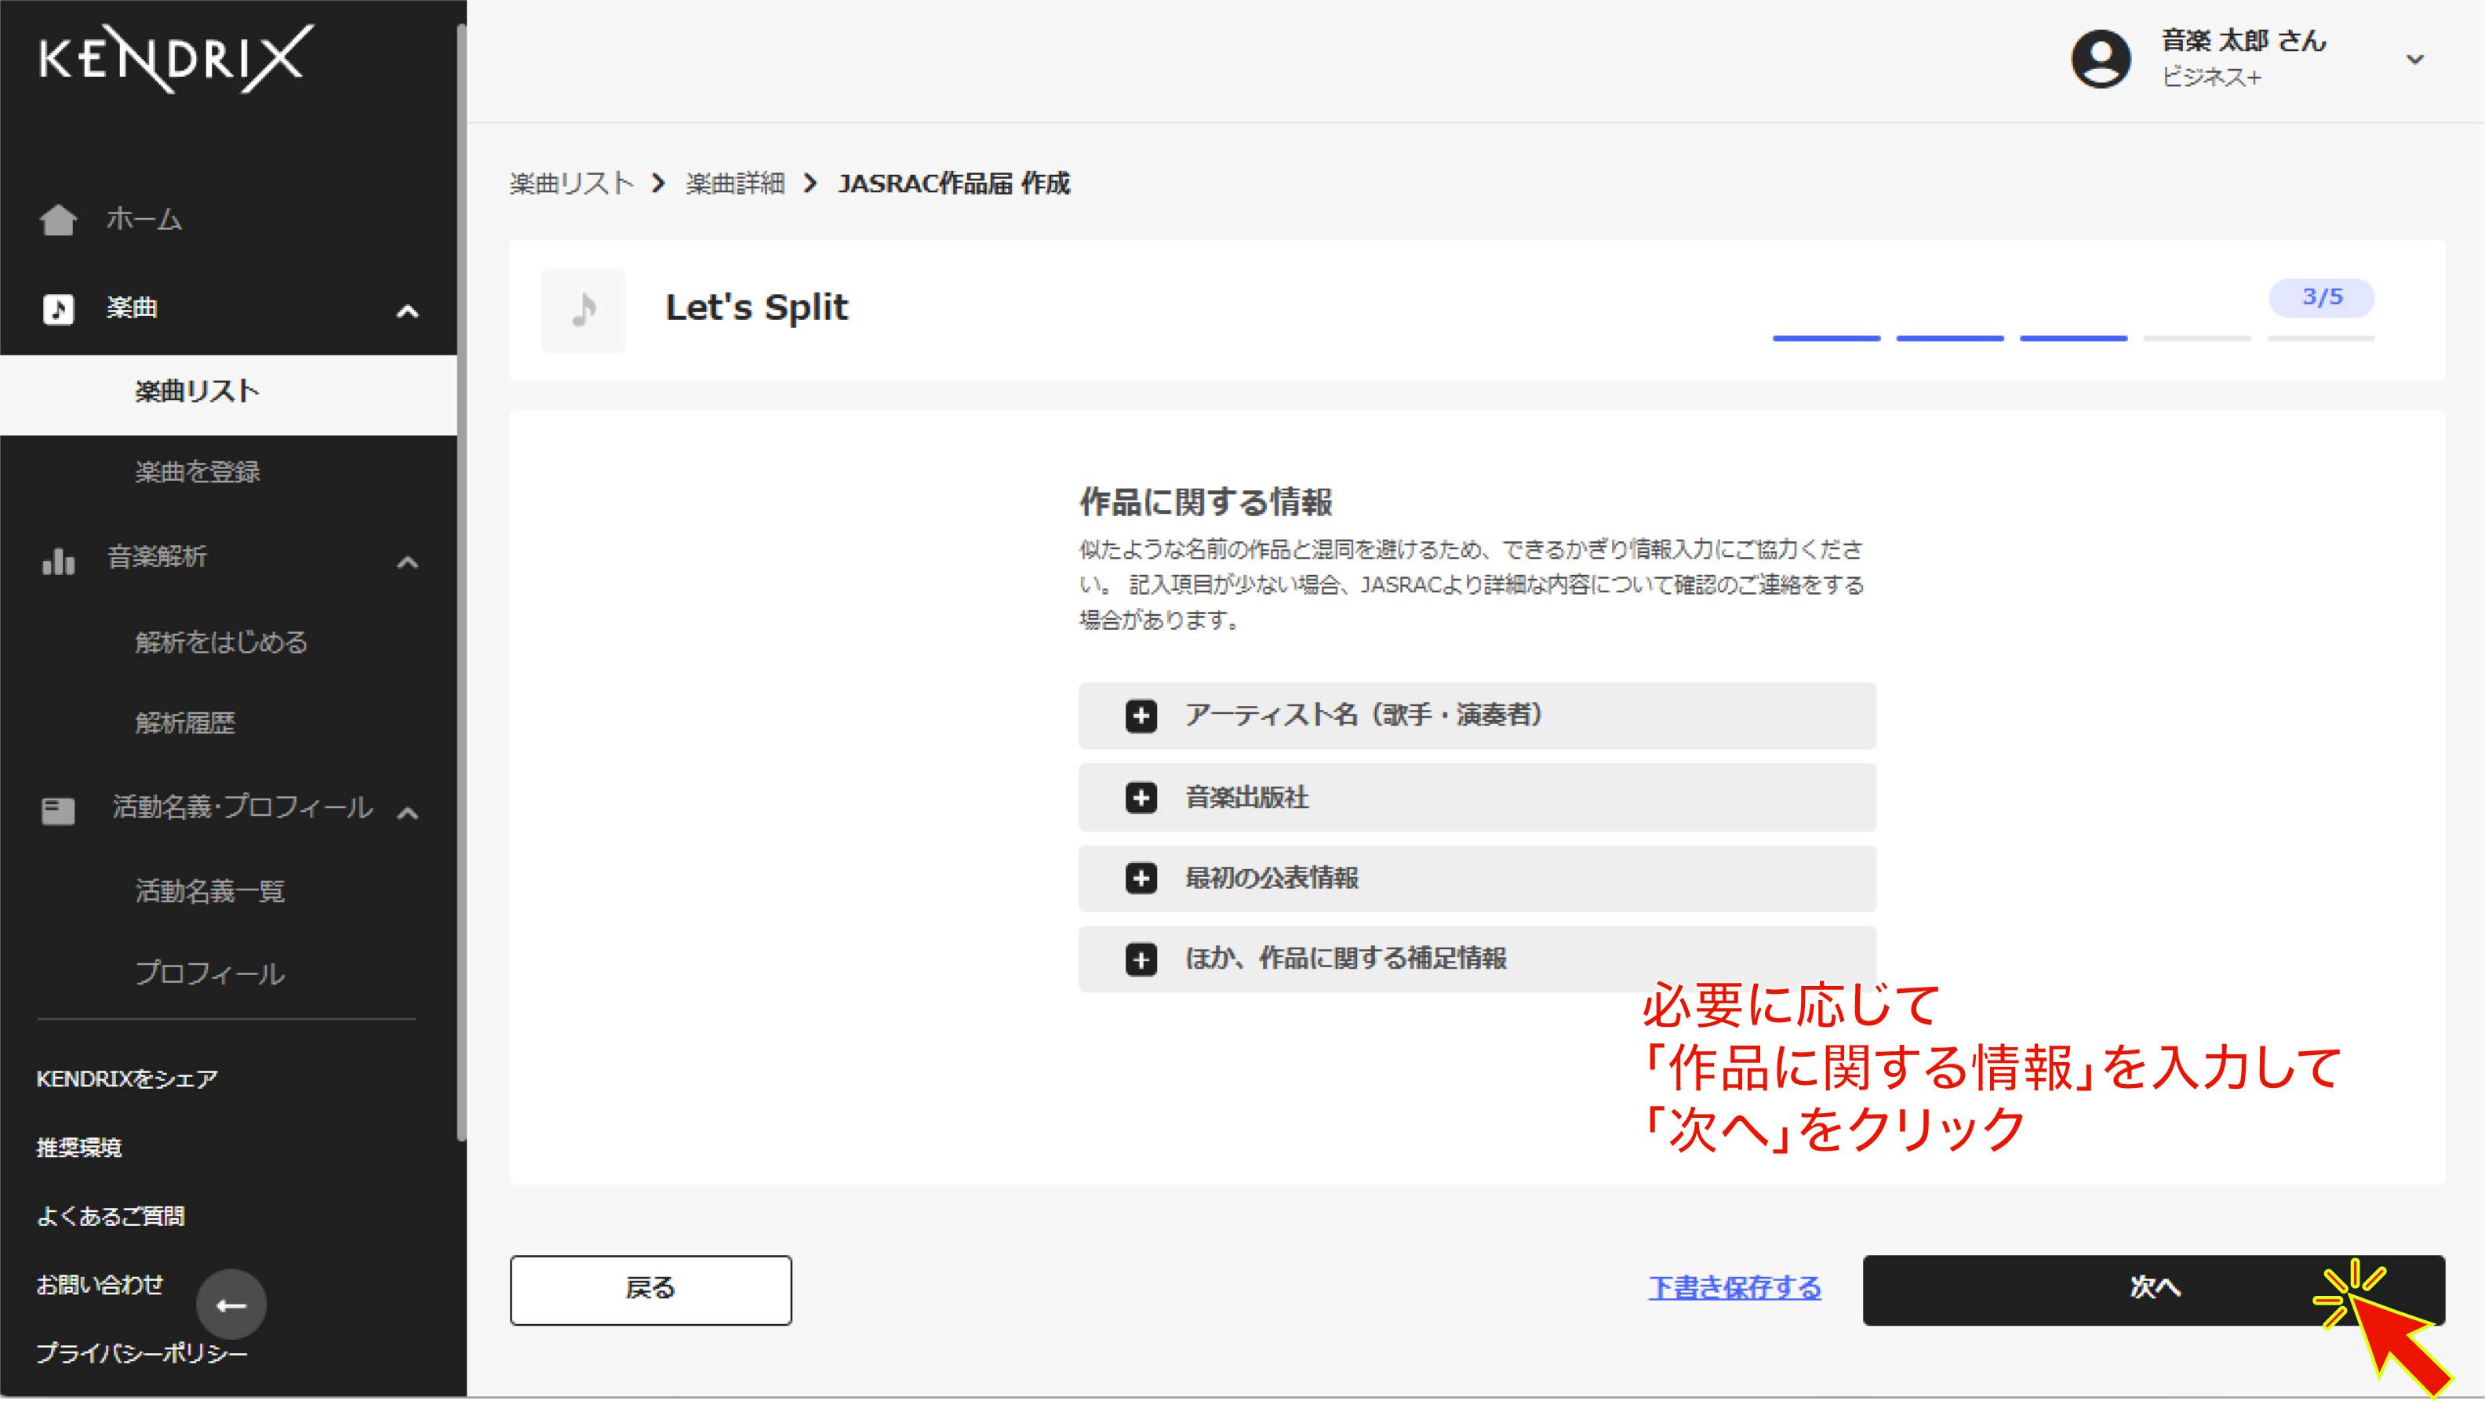Expand the 最初の公表情報 section
The height and width of the screenshot is (1401, 2485).
click(1477, 879)
